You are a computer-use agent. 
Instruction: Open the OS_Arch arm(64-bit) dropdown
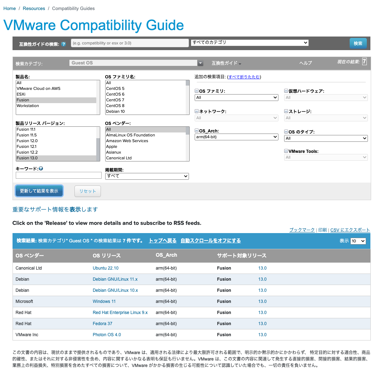(236, 137)
